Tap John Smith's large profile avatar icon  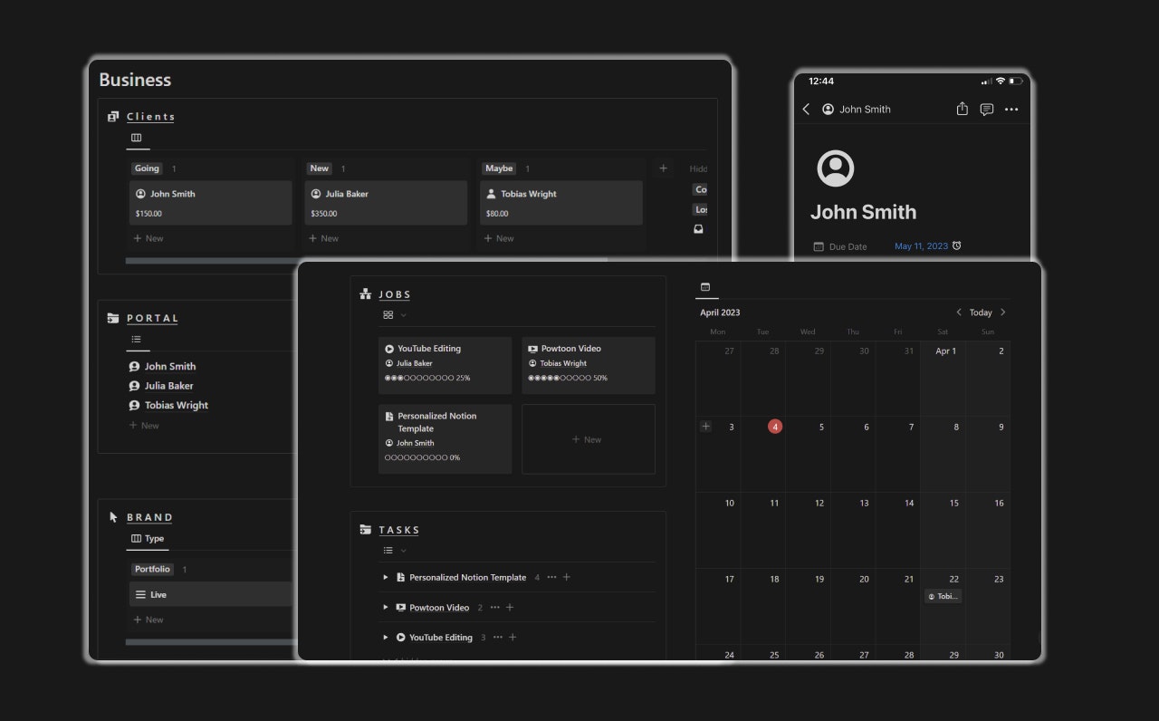(x=836, y=168)
